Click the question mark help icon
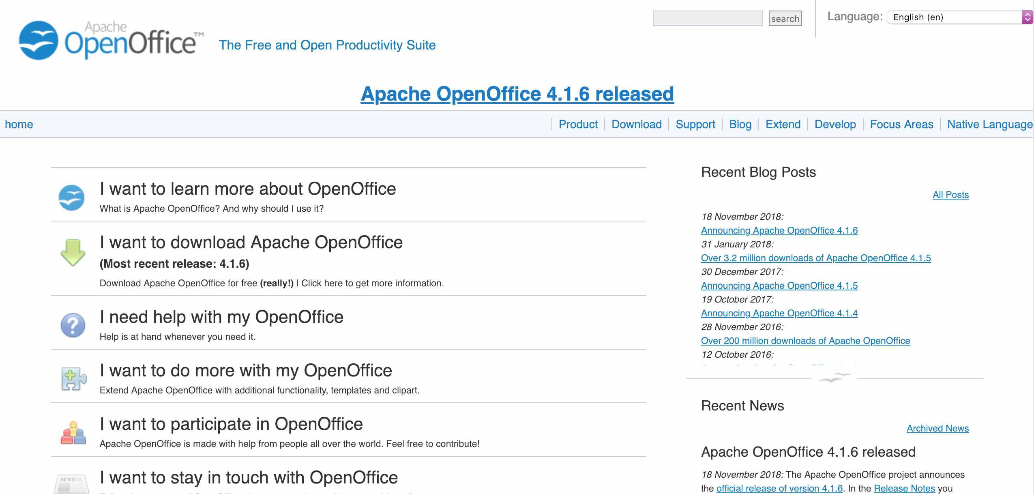The width and height of the screenshot is (1034, 494). pos(73,325)
